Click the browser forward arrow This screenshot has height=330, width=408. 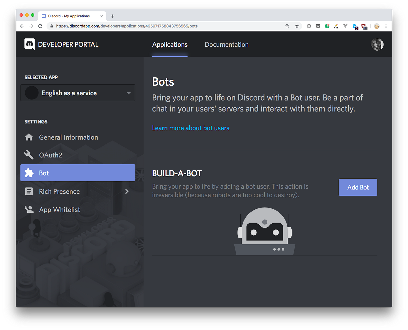pyautogui.click(x=31, y=26)
